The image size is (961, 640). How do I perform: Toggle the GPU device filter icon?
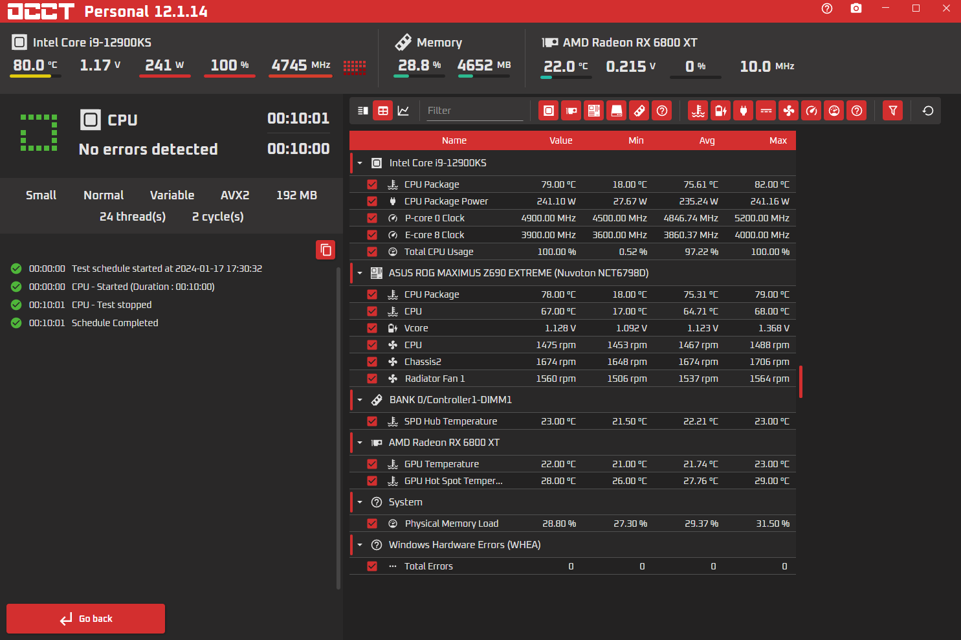coord(571,111)
